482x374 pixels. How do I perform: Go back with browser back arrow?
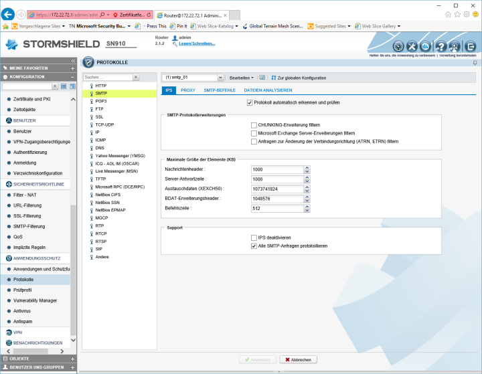click(9, 14)
